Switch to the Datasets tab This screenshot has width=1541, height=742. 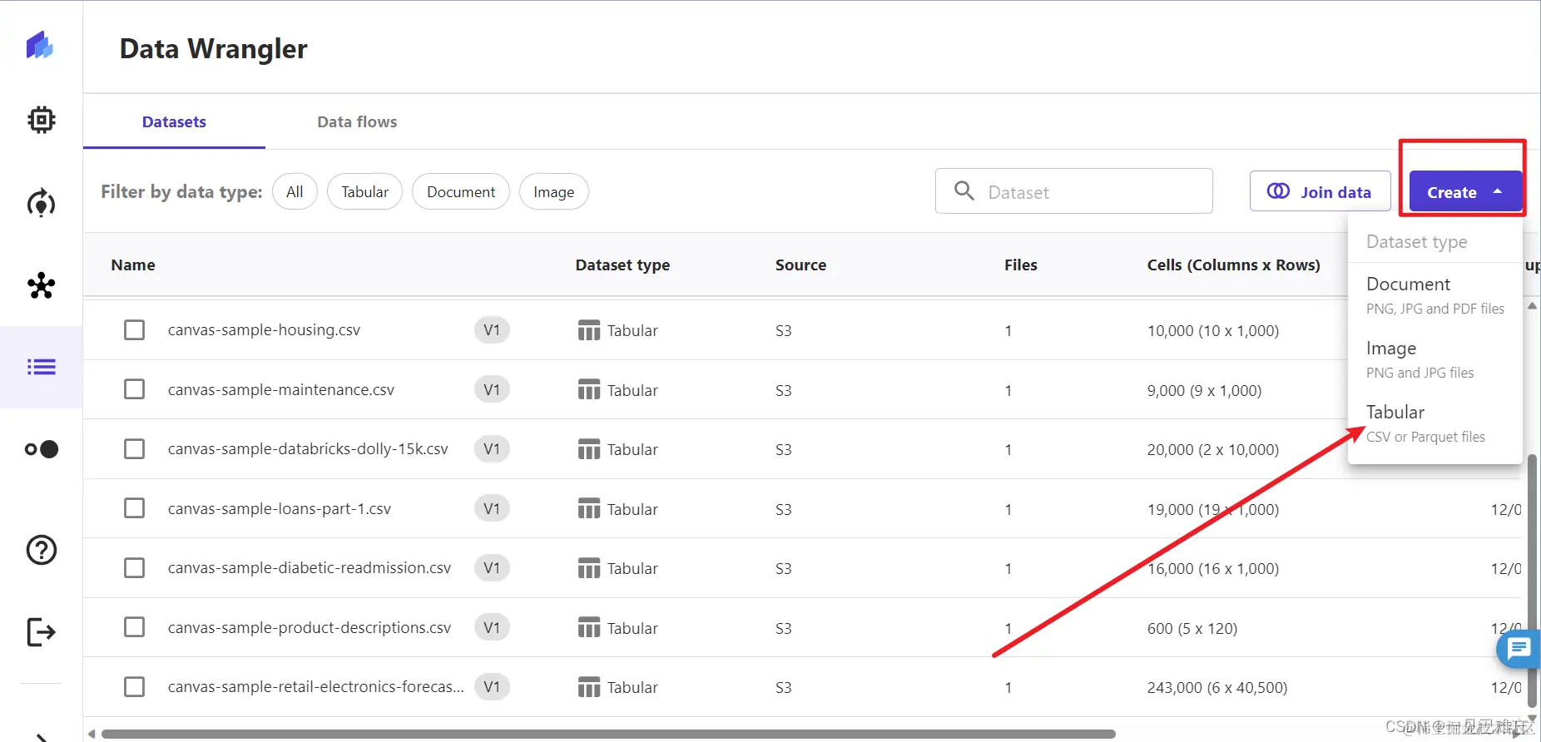click(x=174, y=122)
